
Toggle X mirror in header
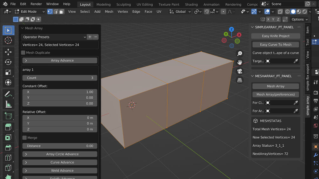[x=268, y=19]
